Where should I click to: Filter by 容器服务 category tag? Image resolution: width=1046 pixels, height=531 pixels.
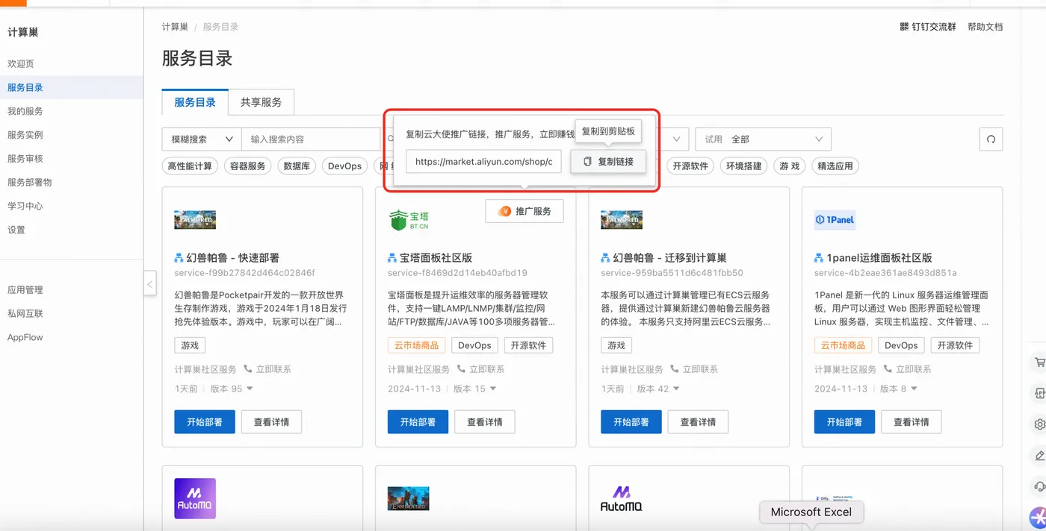248,166
